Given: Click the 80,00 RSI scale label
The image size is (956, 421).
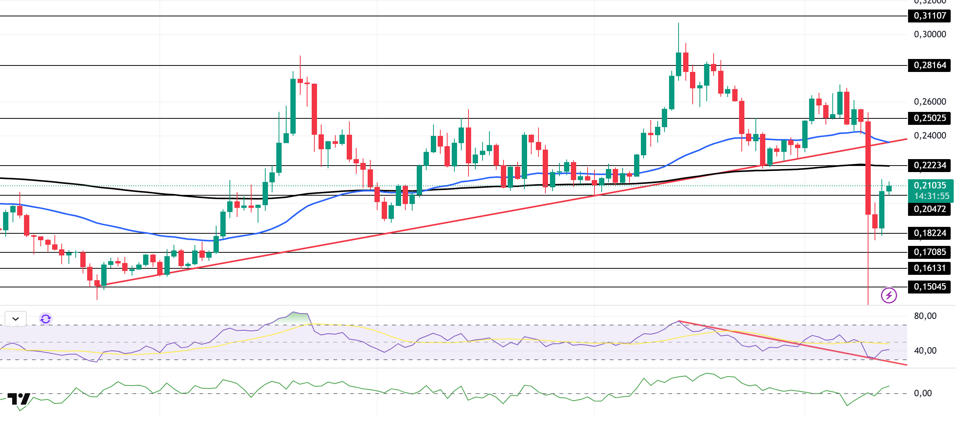Looking at the screenshot, I should click(x=925, y=316).
